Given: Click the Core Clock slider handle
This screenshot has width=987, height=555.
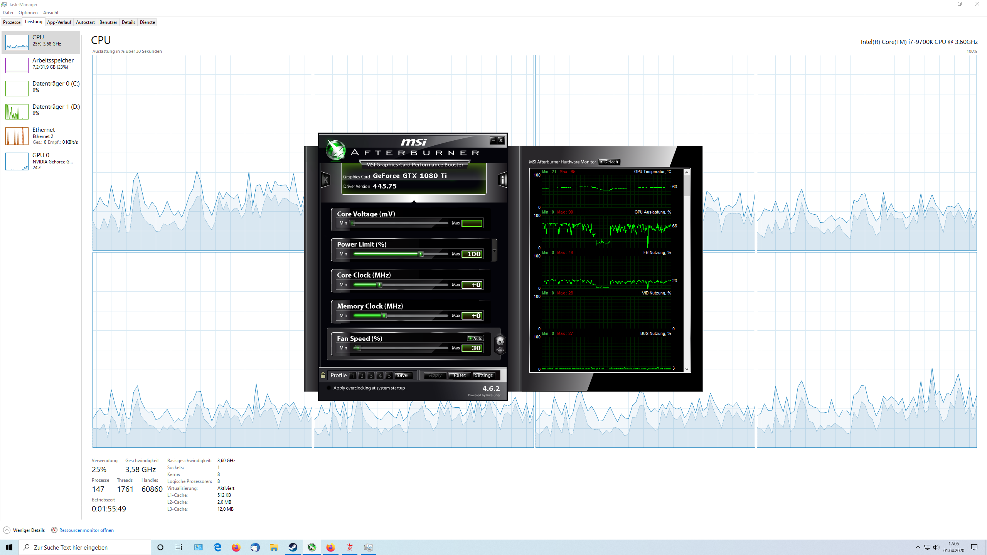Looking at the screenshot, I should coord(380,285).
